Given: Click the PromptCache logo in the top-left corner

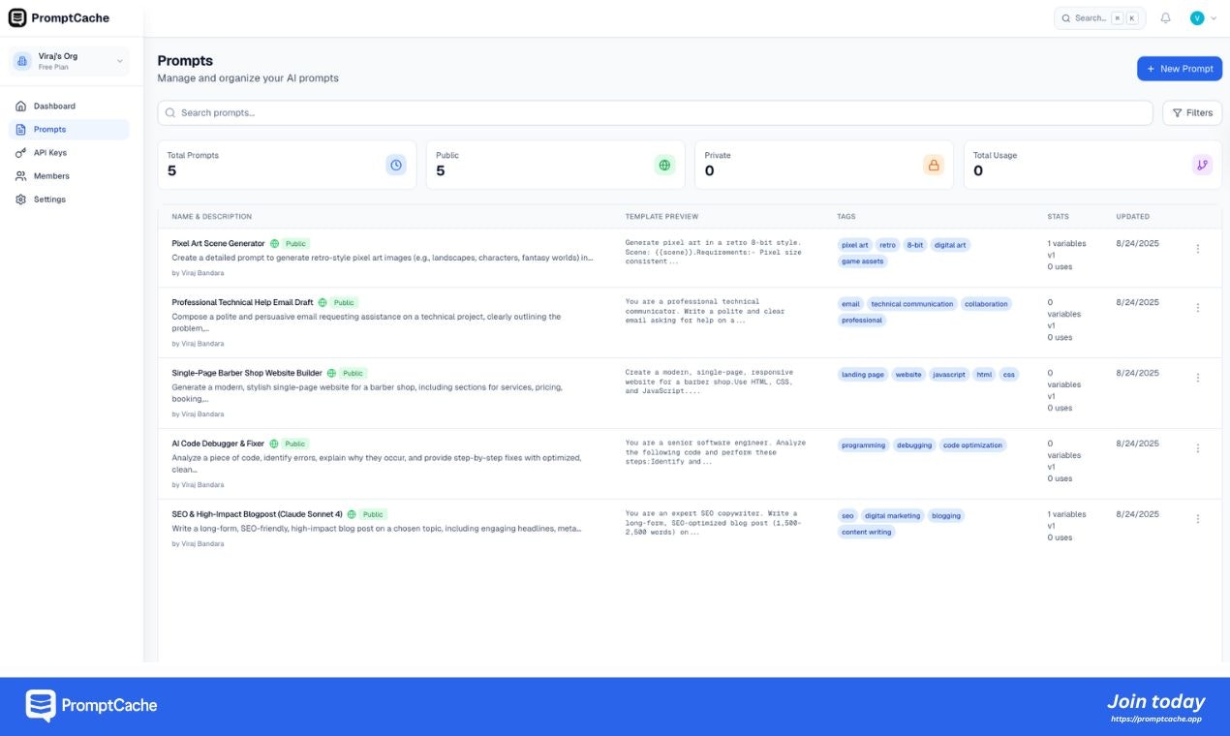Looking at the screenshot, I should click(x=60, y=17).
